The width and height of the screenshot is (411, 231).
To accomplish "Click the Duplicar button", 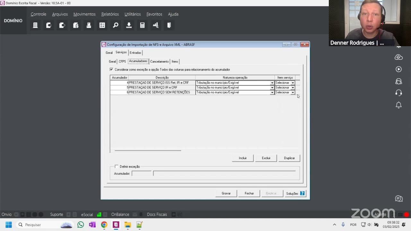I will [x=289, y=158].
